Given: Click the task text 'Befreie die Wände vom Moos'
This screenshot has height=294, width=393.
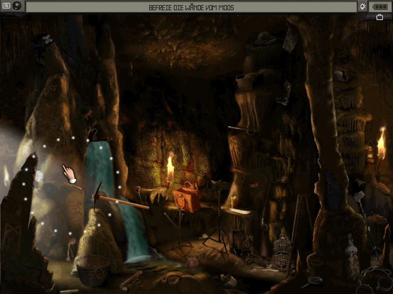Looking at the screenshot, I should pyautogui.click(x=191, y=7).
